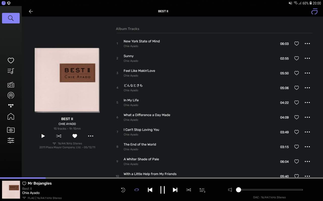Click the volume slider knob
323x201 pixels.
238,190
